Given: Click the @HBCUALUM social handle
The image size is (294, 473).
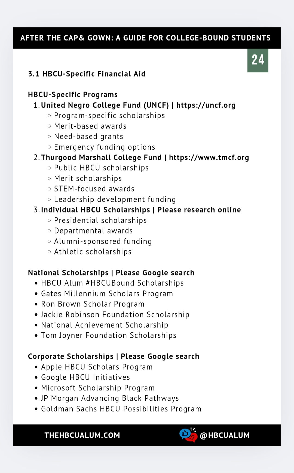Looking at the screenshot, I should coord(225,435).
